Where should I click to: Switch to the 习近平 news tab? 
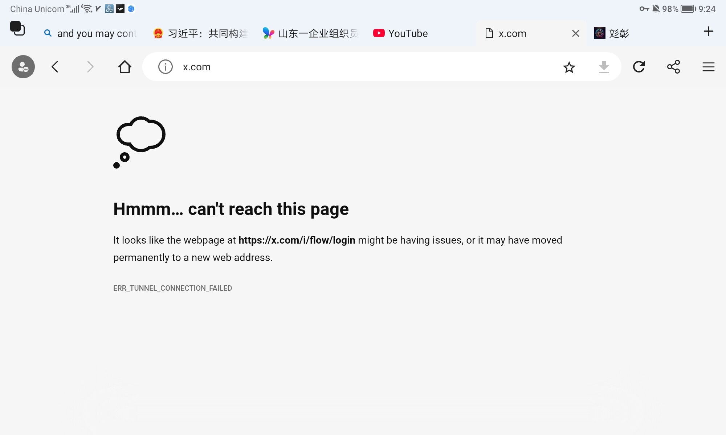(x=201, y=33)
